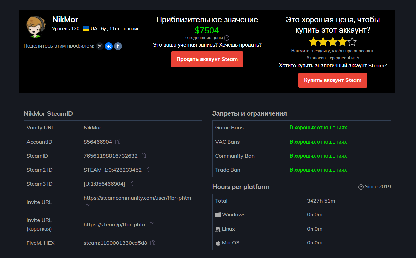Click the Trade Ban label cell

coord(250,170)
